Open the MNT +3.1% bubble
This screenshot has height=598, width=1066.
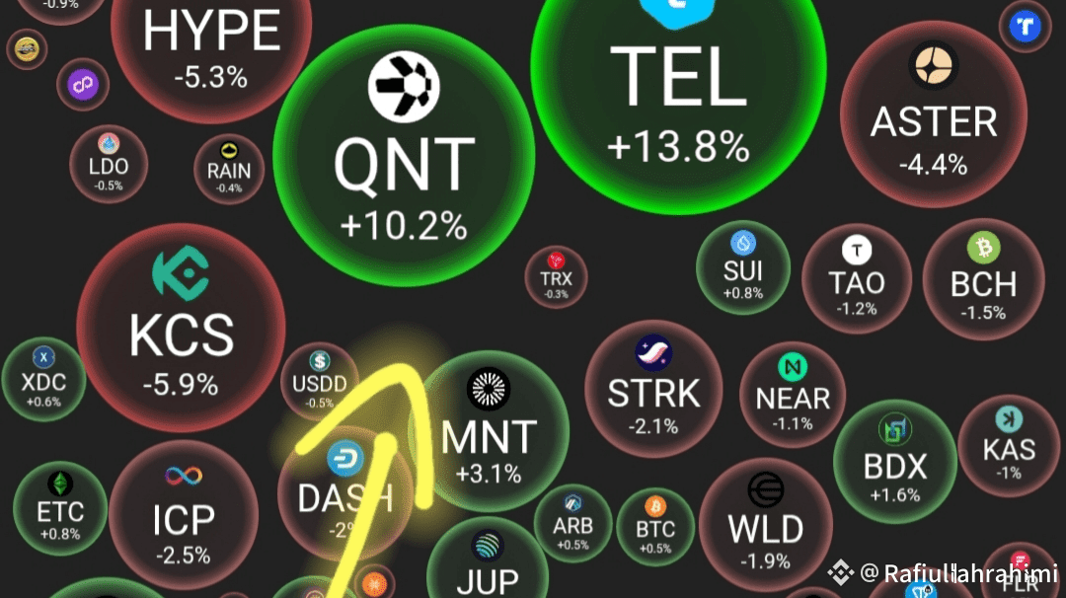(489, 431)
